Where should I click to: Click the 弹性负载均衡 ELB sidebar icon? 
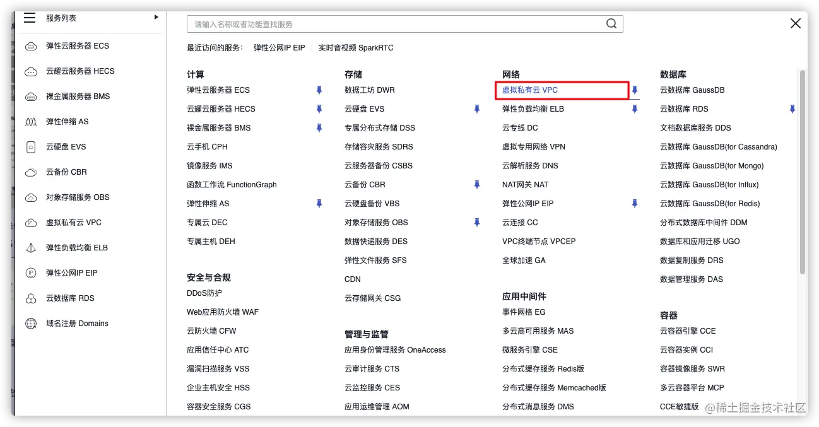(31, 248)
